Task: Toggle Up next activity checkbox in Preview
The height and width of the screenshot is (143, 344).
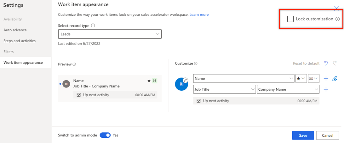Action: point(79,95)
